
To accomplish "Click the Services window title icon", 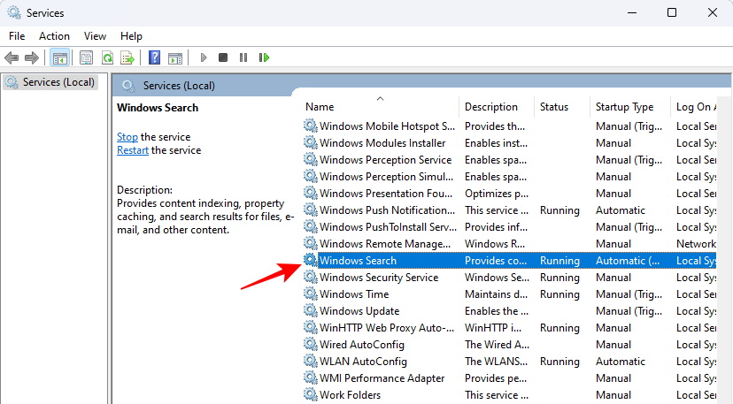I will (14, 12).
